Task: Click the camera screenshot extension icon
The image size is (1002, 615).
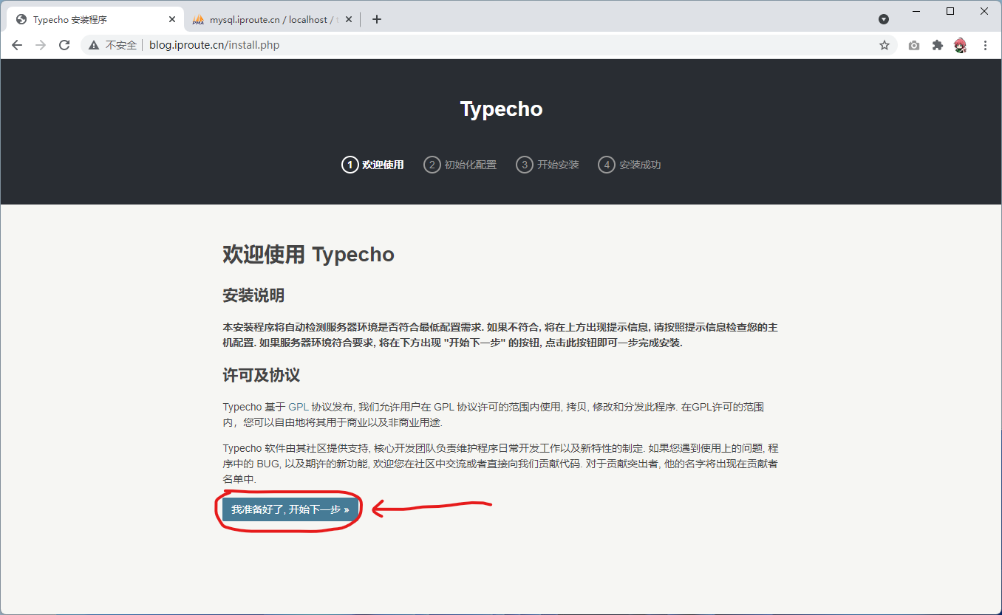Action: 914,45
